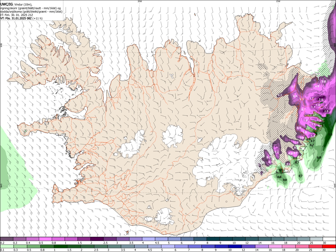Viewport: 336px width, 252px height.
Task: Click the '2.8' snowfall value on the map
Action: pos(321,100)
